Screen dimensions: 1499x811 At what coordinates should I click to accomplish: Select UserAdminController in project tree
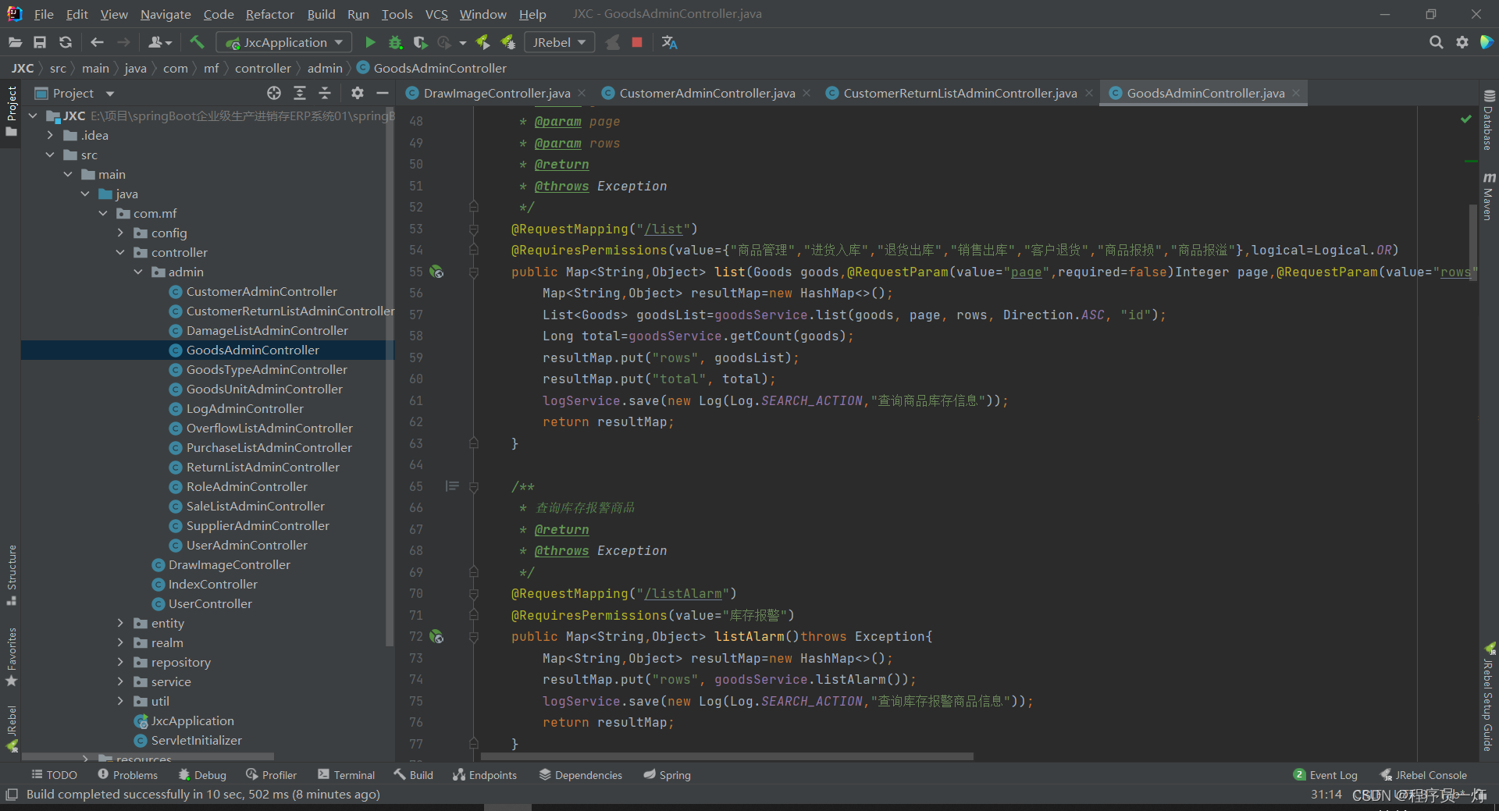[x=247, y=545]
